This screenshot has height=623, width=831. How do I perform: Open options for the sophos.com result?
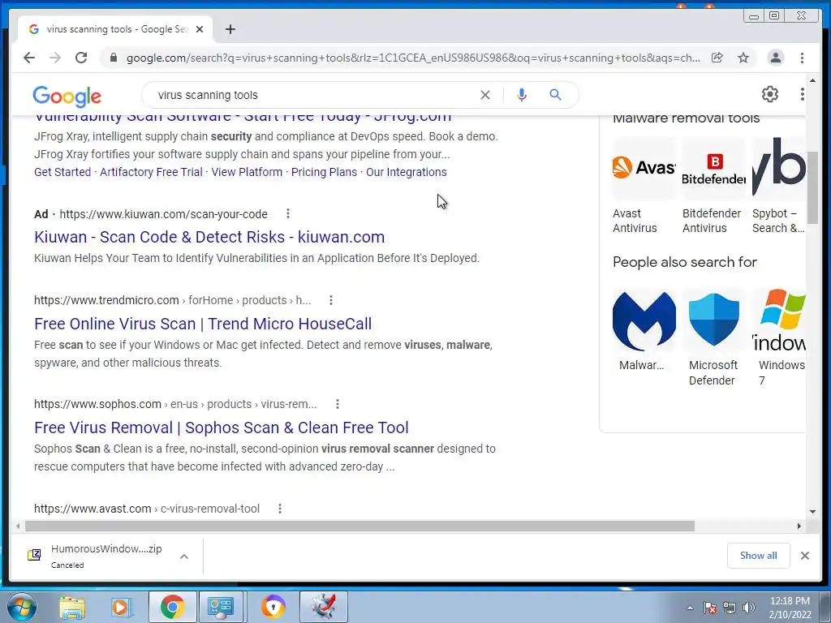(x=337, y=404)
